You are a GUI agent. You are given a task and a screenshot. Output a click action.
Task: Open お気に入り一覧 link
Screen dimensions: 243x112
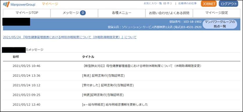[158, 3]
